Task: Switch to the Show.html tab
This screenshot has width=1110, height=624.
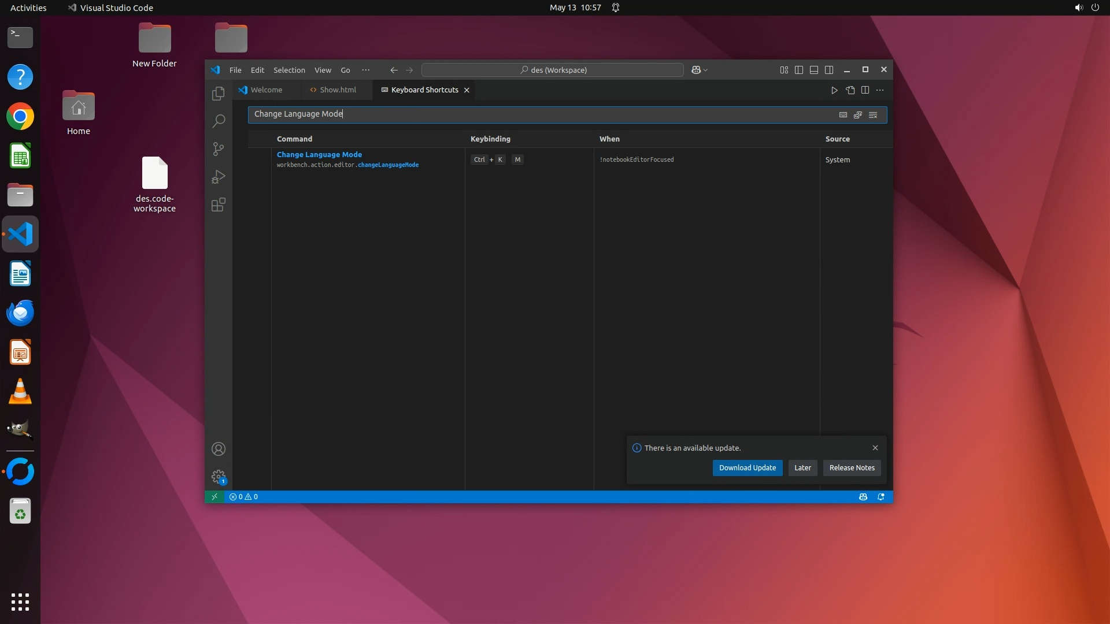Action: click(x=338, y=90)
